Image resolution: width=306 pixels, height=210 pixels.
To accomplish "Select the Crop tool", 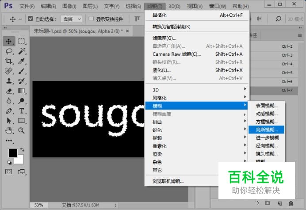I will (x=9, y=61).
